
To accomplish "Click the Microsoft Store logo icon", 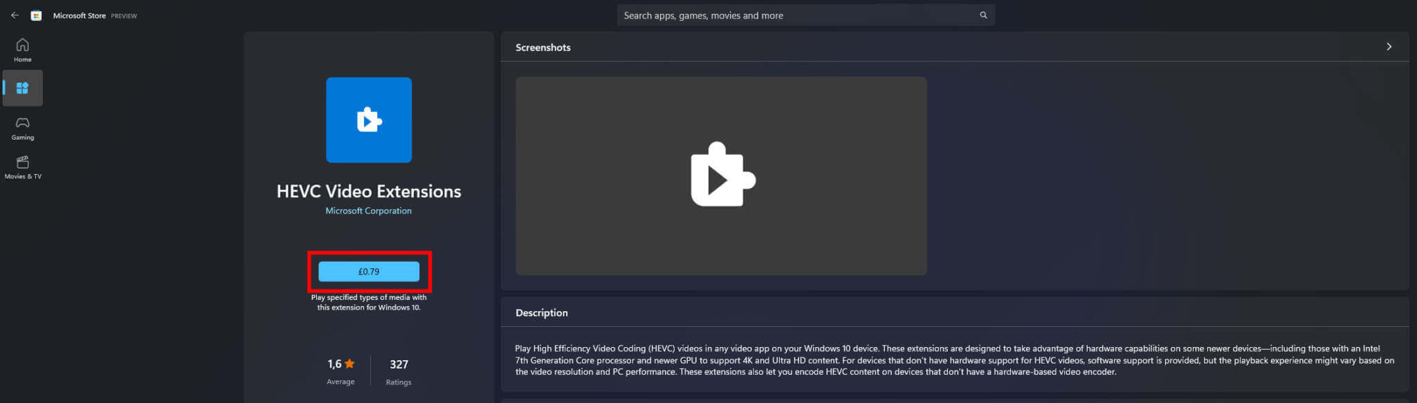I will point(36,15).
